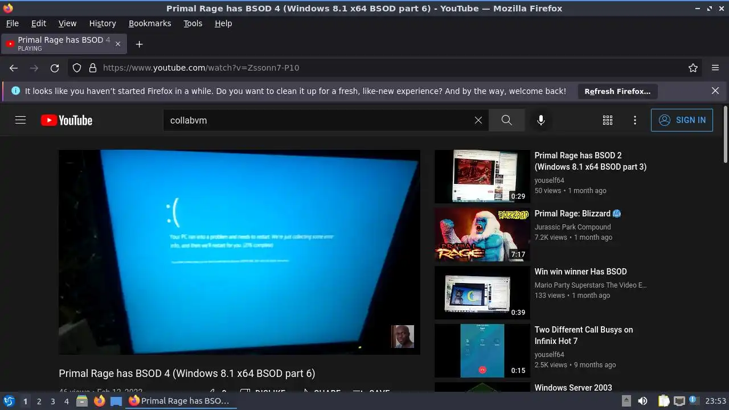Show site security padlock info

[x=92, y=68]
